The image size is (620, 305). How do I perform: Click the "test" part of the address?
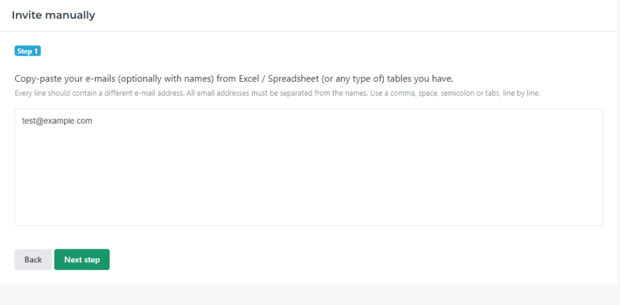click(28, 121)
